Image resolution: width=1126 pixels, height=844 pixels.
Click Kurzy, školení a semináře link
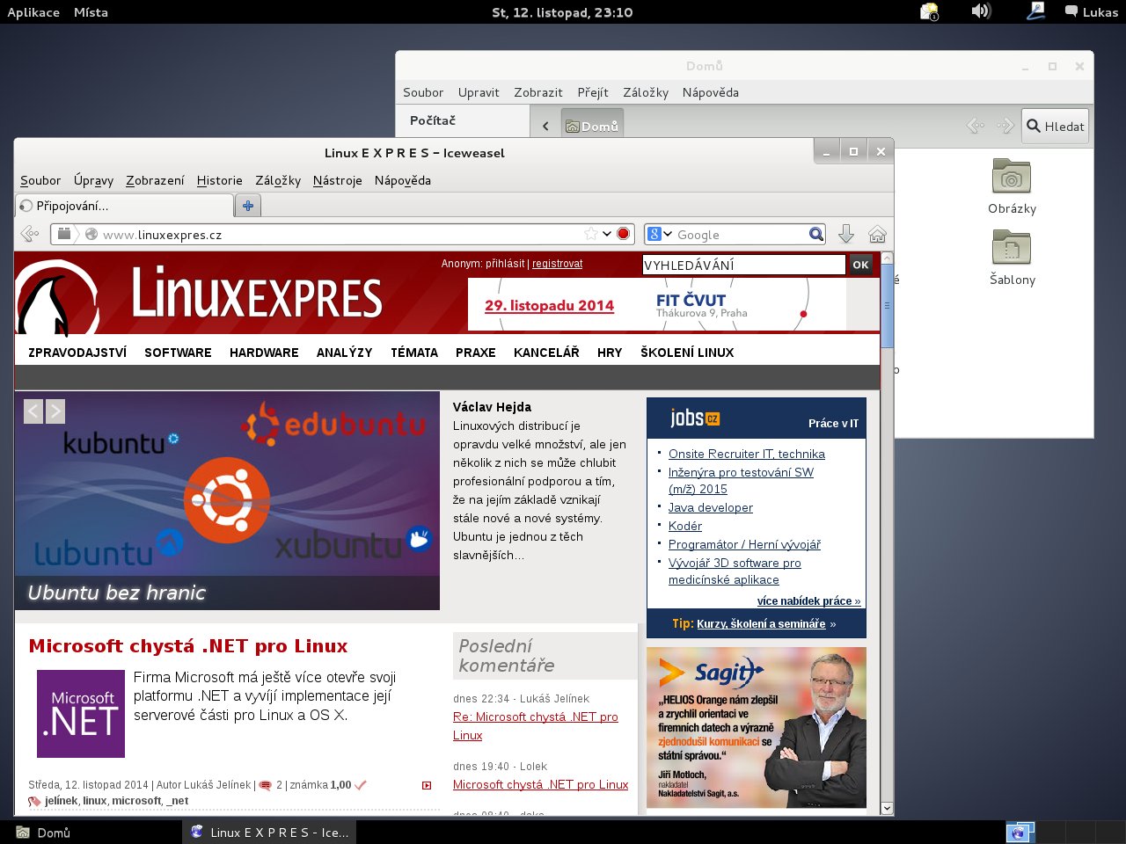[761, 623]
